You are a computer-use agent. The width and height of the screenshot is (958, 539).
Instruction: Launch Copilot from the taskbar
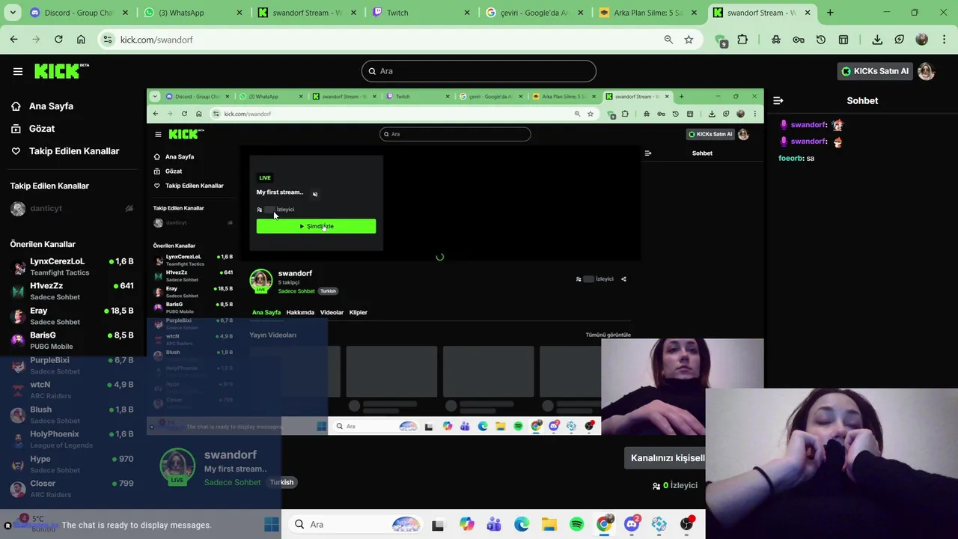[x=467, y=525]
